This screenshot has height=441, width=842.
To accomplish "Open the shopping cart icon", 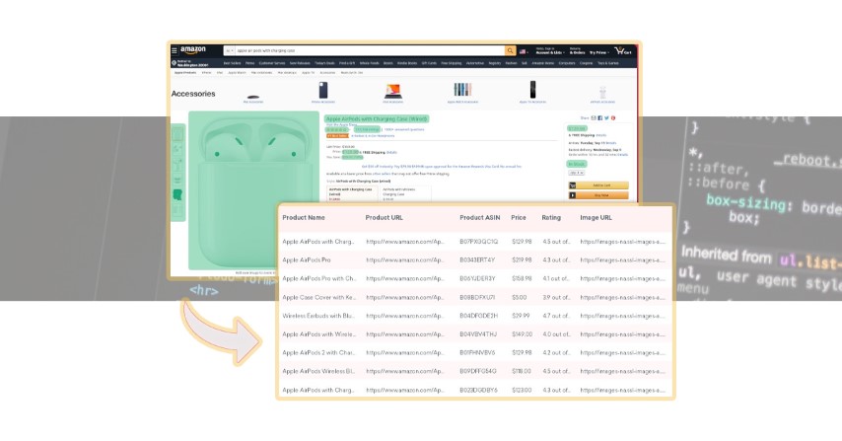I will [623, 51].
